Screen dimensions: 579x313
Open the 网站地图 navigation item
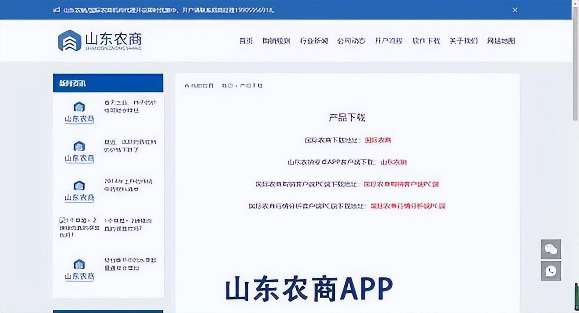click(x=501, y=41)
